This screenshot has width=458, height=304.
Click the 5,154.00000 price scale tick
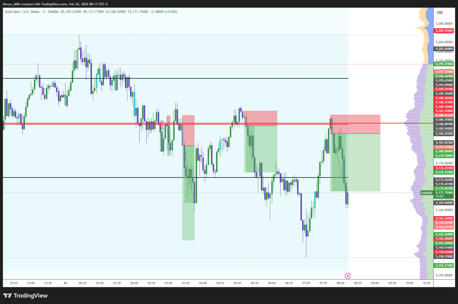(x=444, y=275)
